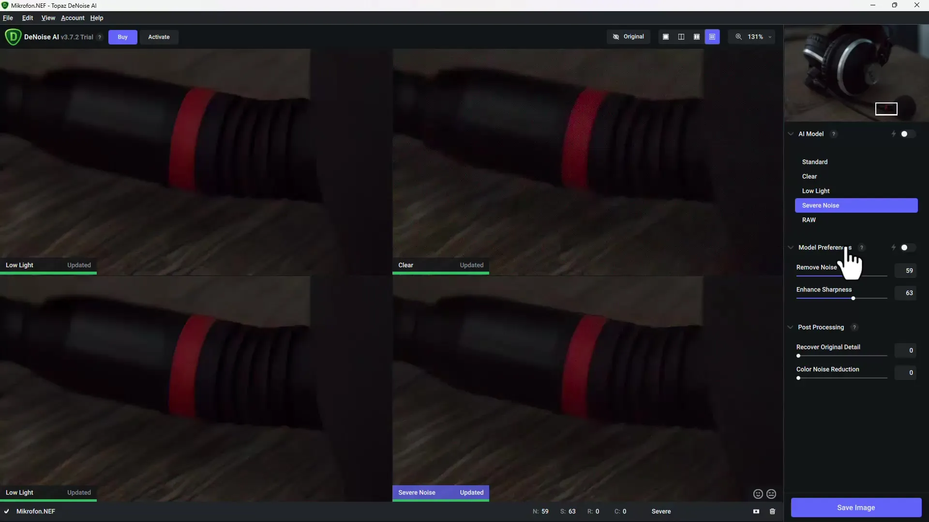Click the single view display icon
929x522 pixels.
[x=665, y=36]
